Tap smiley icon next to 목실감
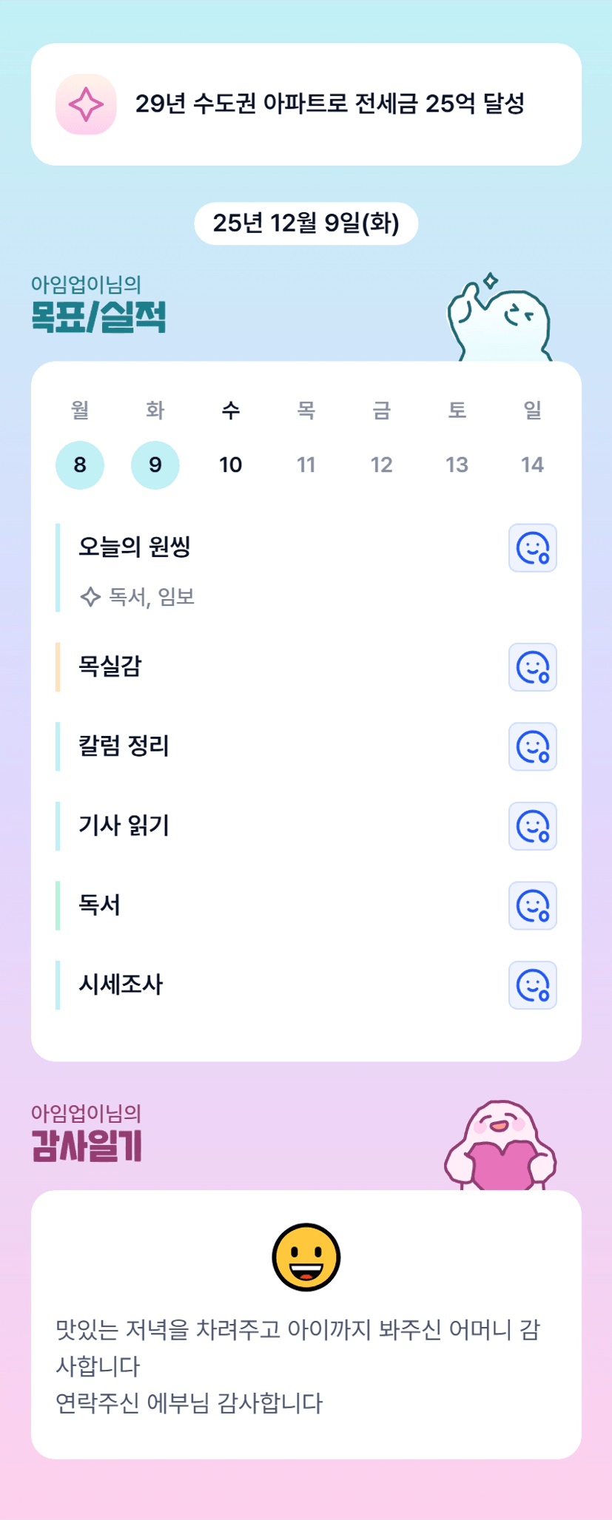This screenshot has height=1520, width=612. [x=532, y=667]
